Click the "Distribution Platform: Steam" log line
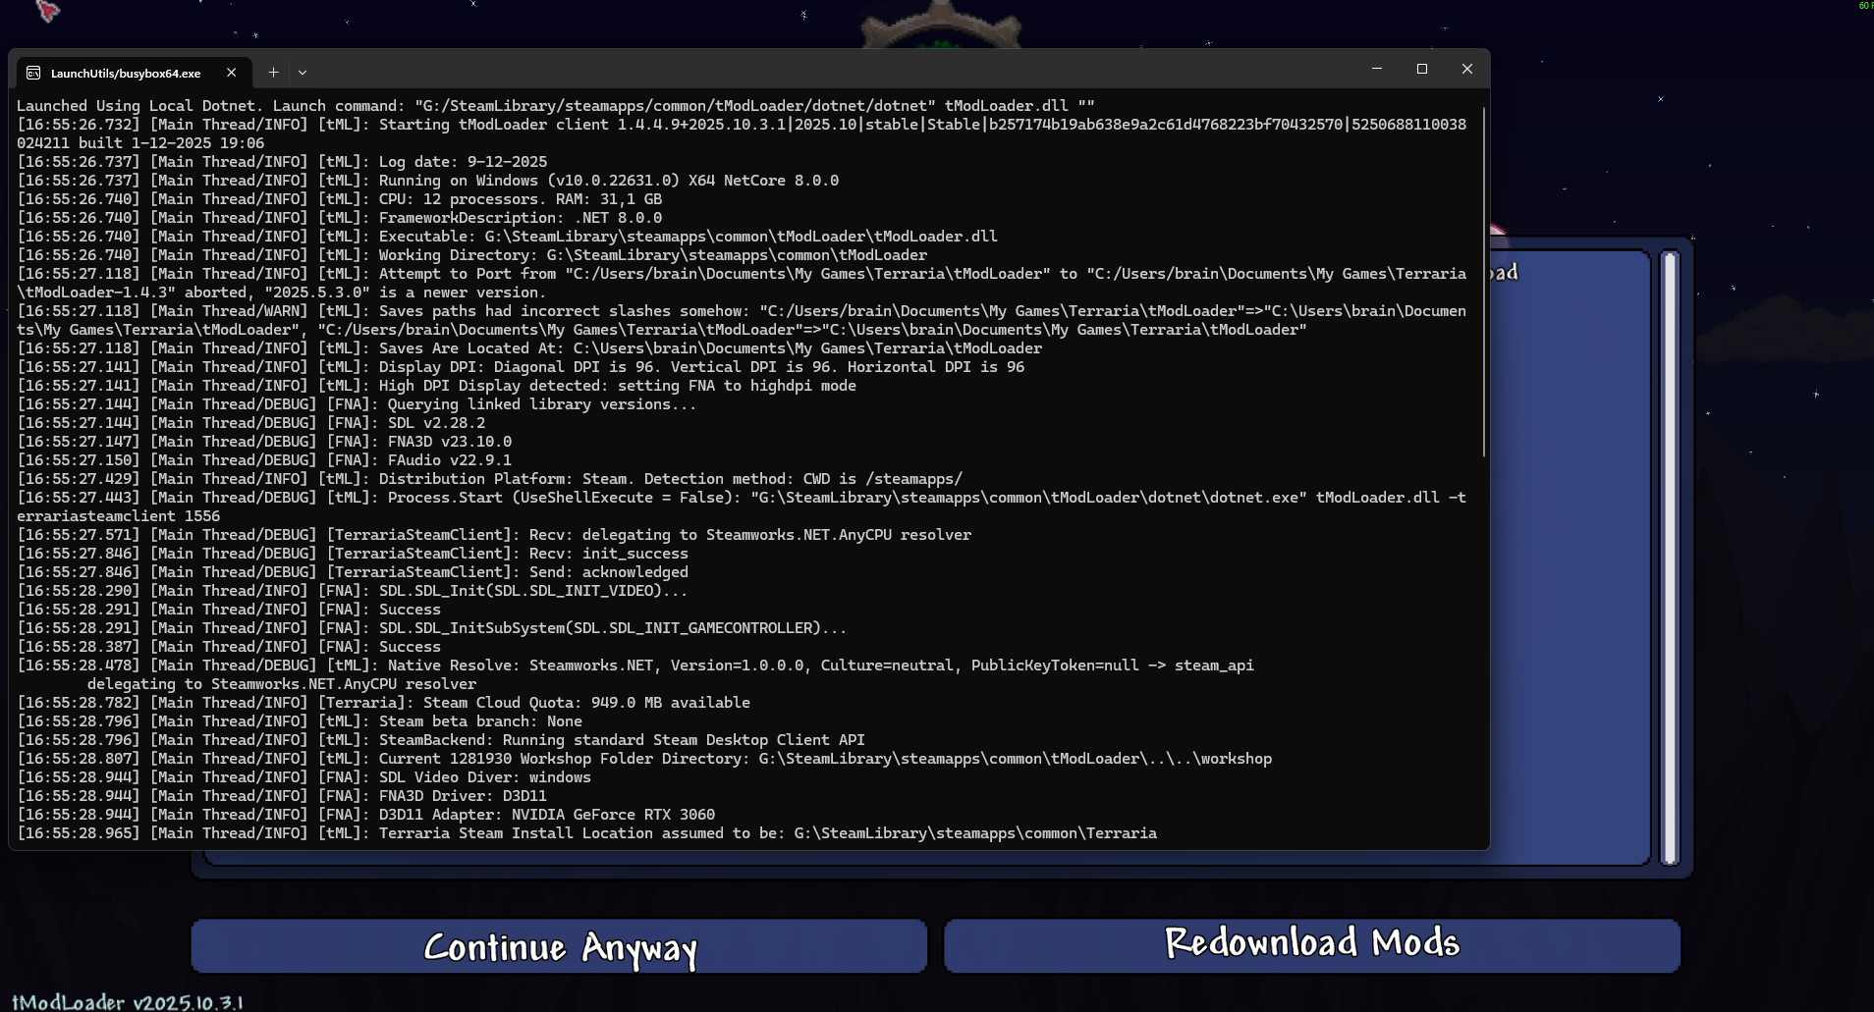1874x1012 pixels. (x=490, y=479)
